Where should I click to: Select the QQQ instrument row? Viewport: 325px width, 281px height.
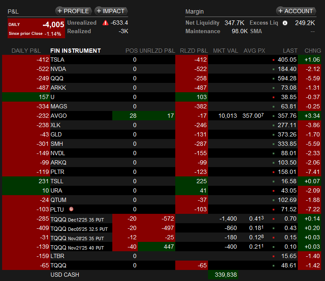click(162, 78)
